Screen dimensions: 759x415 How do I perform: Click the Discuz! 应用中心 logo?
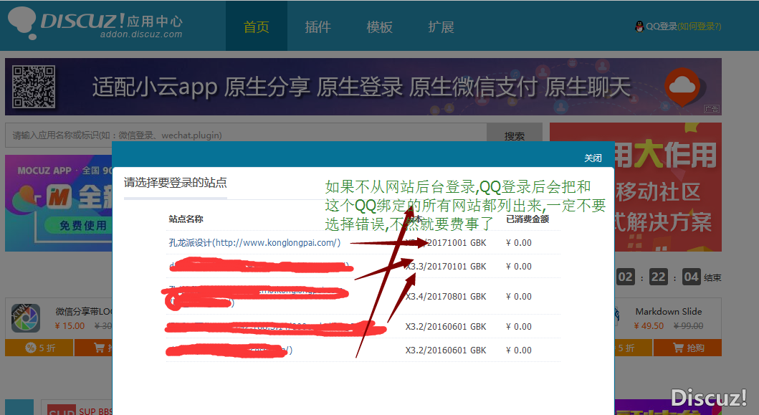click(95, 23)
